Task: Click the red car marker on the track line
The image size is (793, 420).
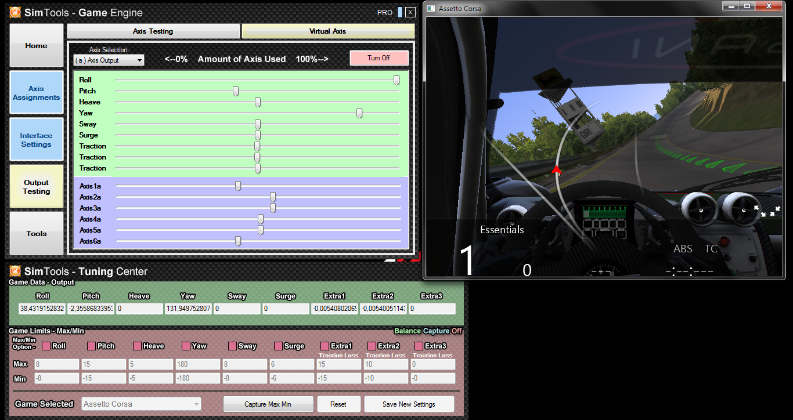Action: tap(556, 170)
